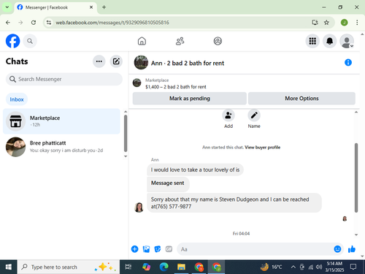Open View buyer profile link
Screen dimensions: 365x274
262,148
